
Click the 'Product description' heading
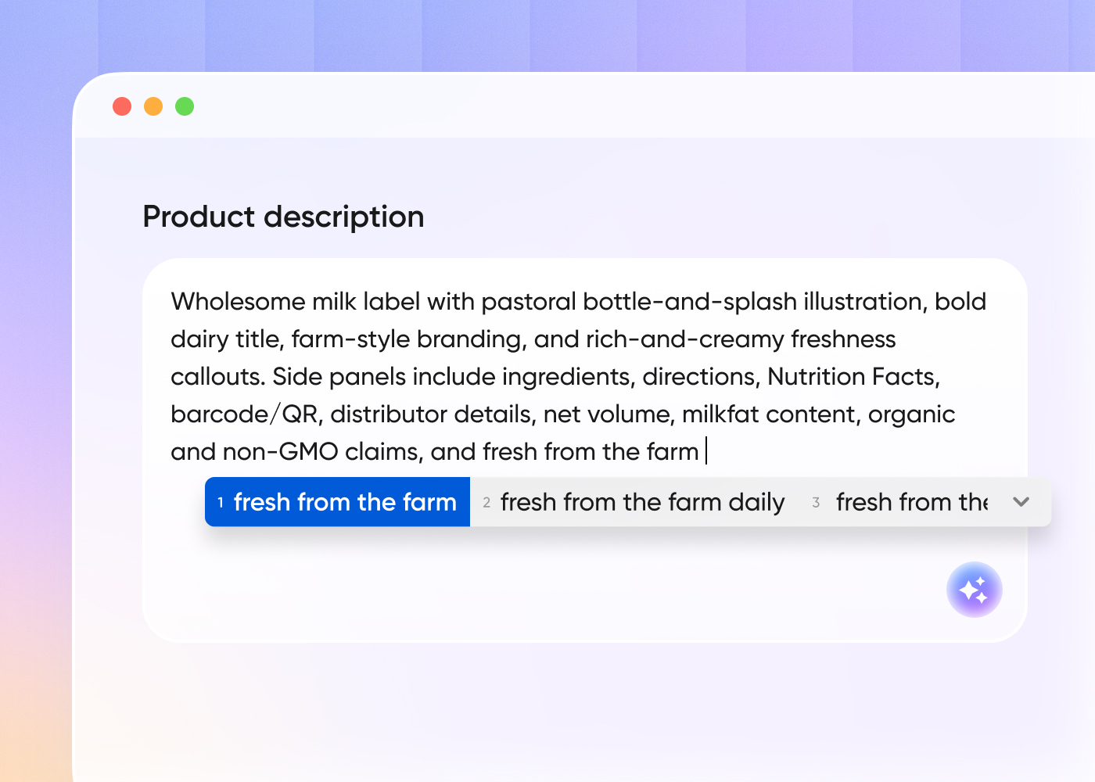coord(283,217)
